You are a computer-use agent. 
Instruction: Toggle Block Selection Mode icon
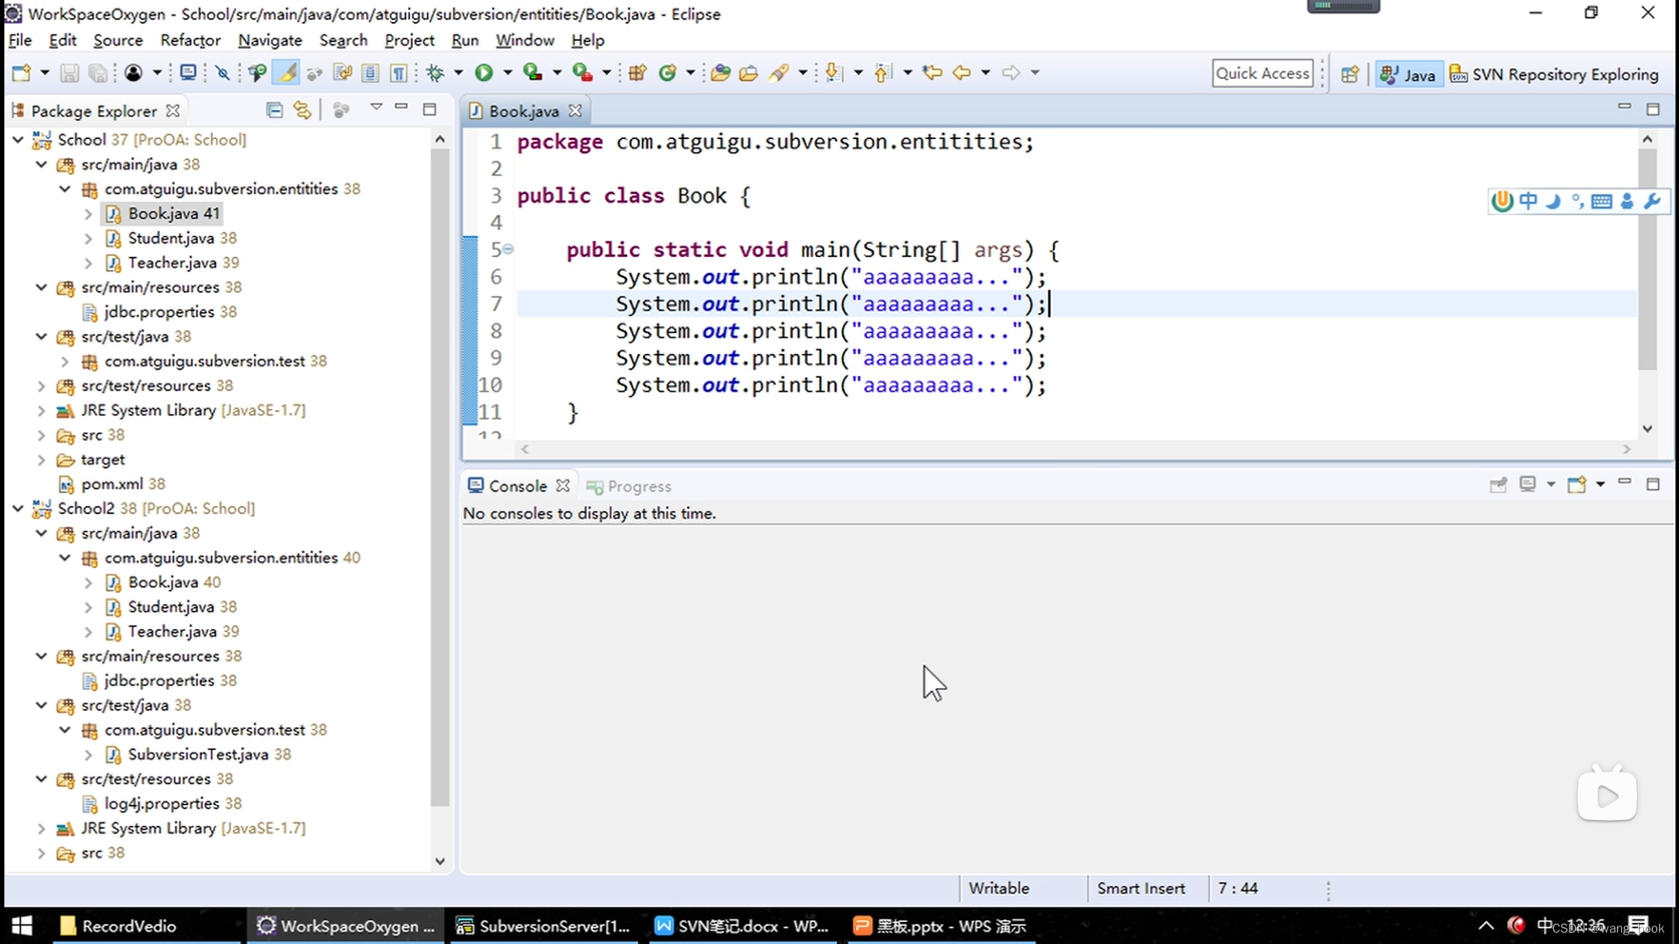370,73
